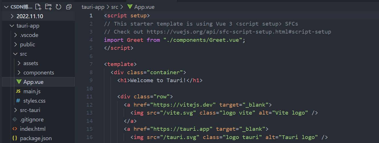The width and height of the screenshot is (379, 143).
Task: Click line number 11 in the gutter
Action: 89,97
